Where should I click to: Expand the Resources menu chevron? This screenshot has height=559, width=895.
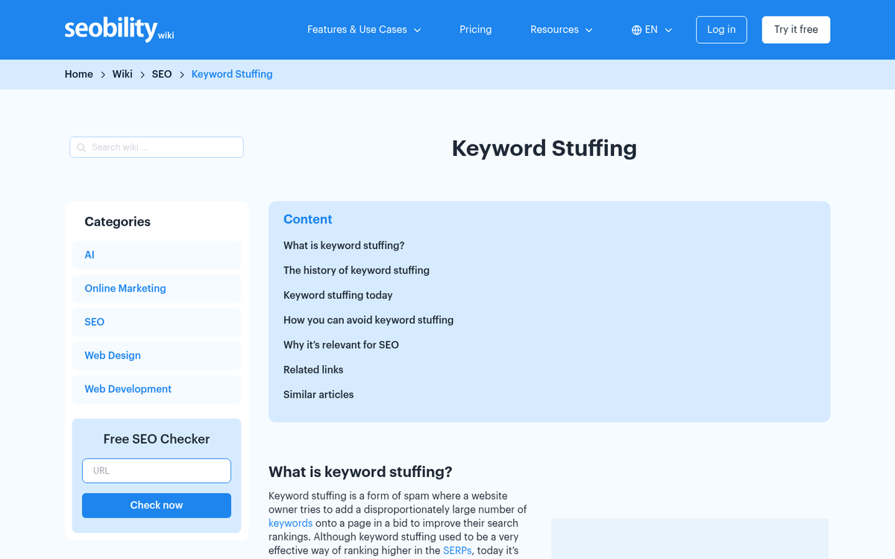click(589, 30)
